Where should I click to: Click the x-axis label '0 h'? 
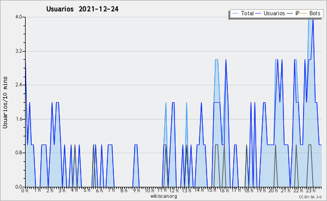click(25, 191)
